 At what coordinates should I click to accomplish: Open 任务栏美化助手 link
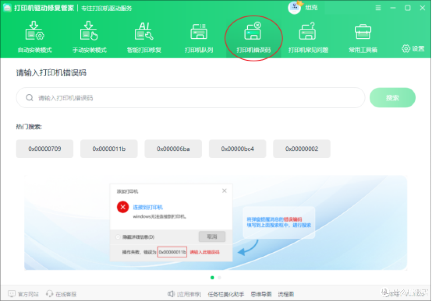226,294
